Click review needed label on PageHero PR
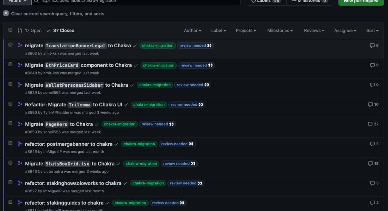The image size is (388, 211). click(x=157, y=124)
